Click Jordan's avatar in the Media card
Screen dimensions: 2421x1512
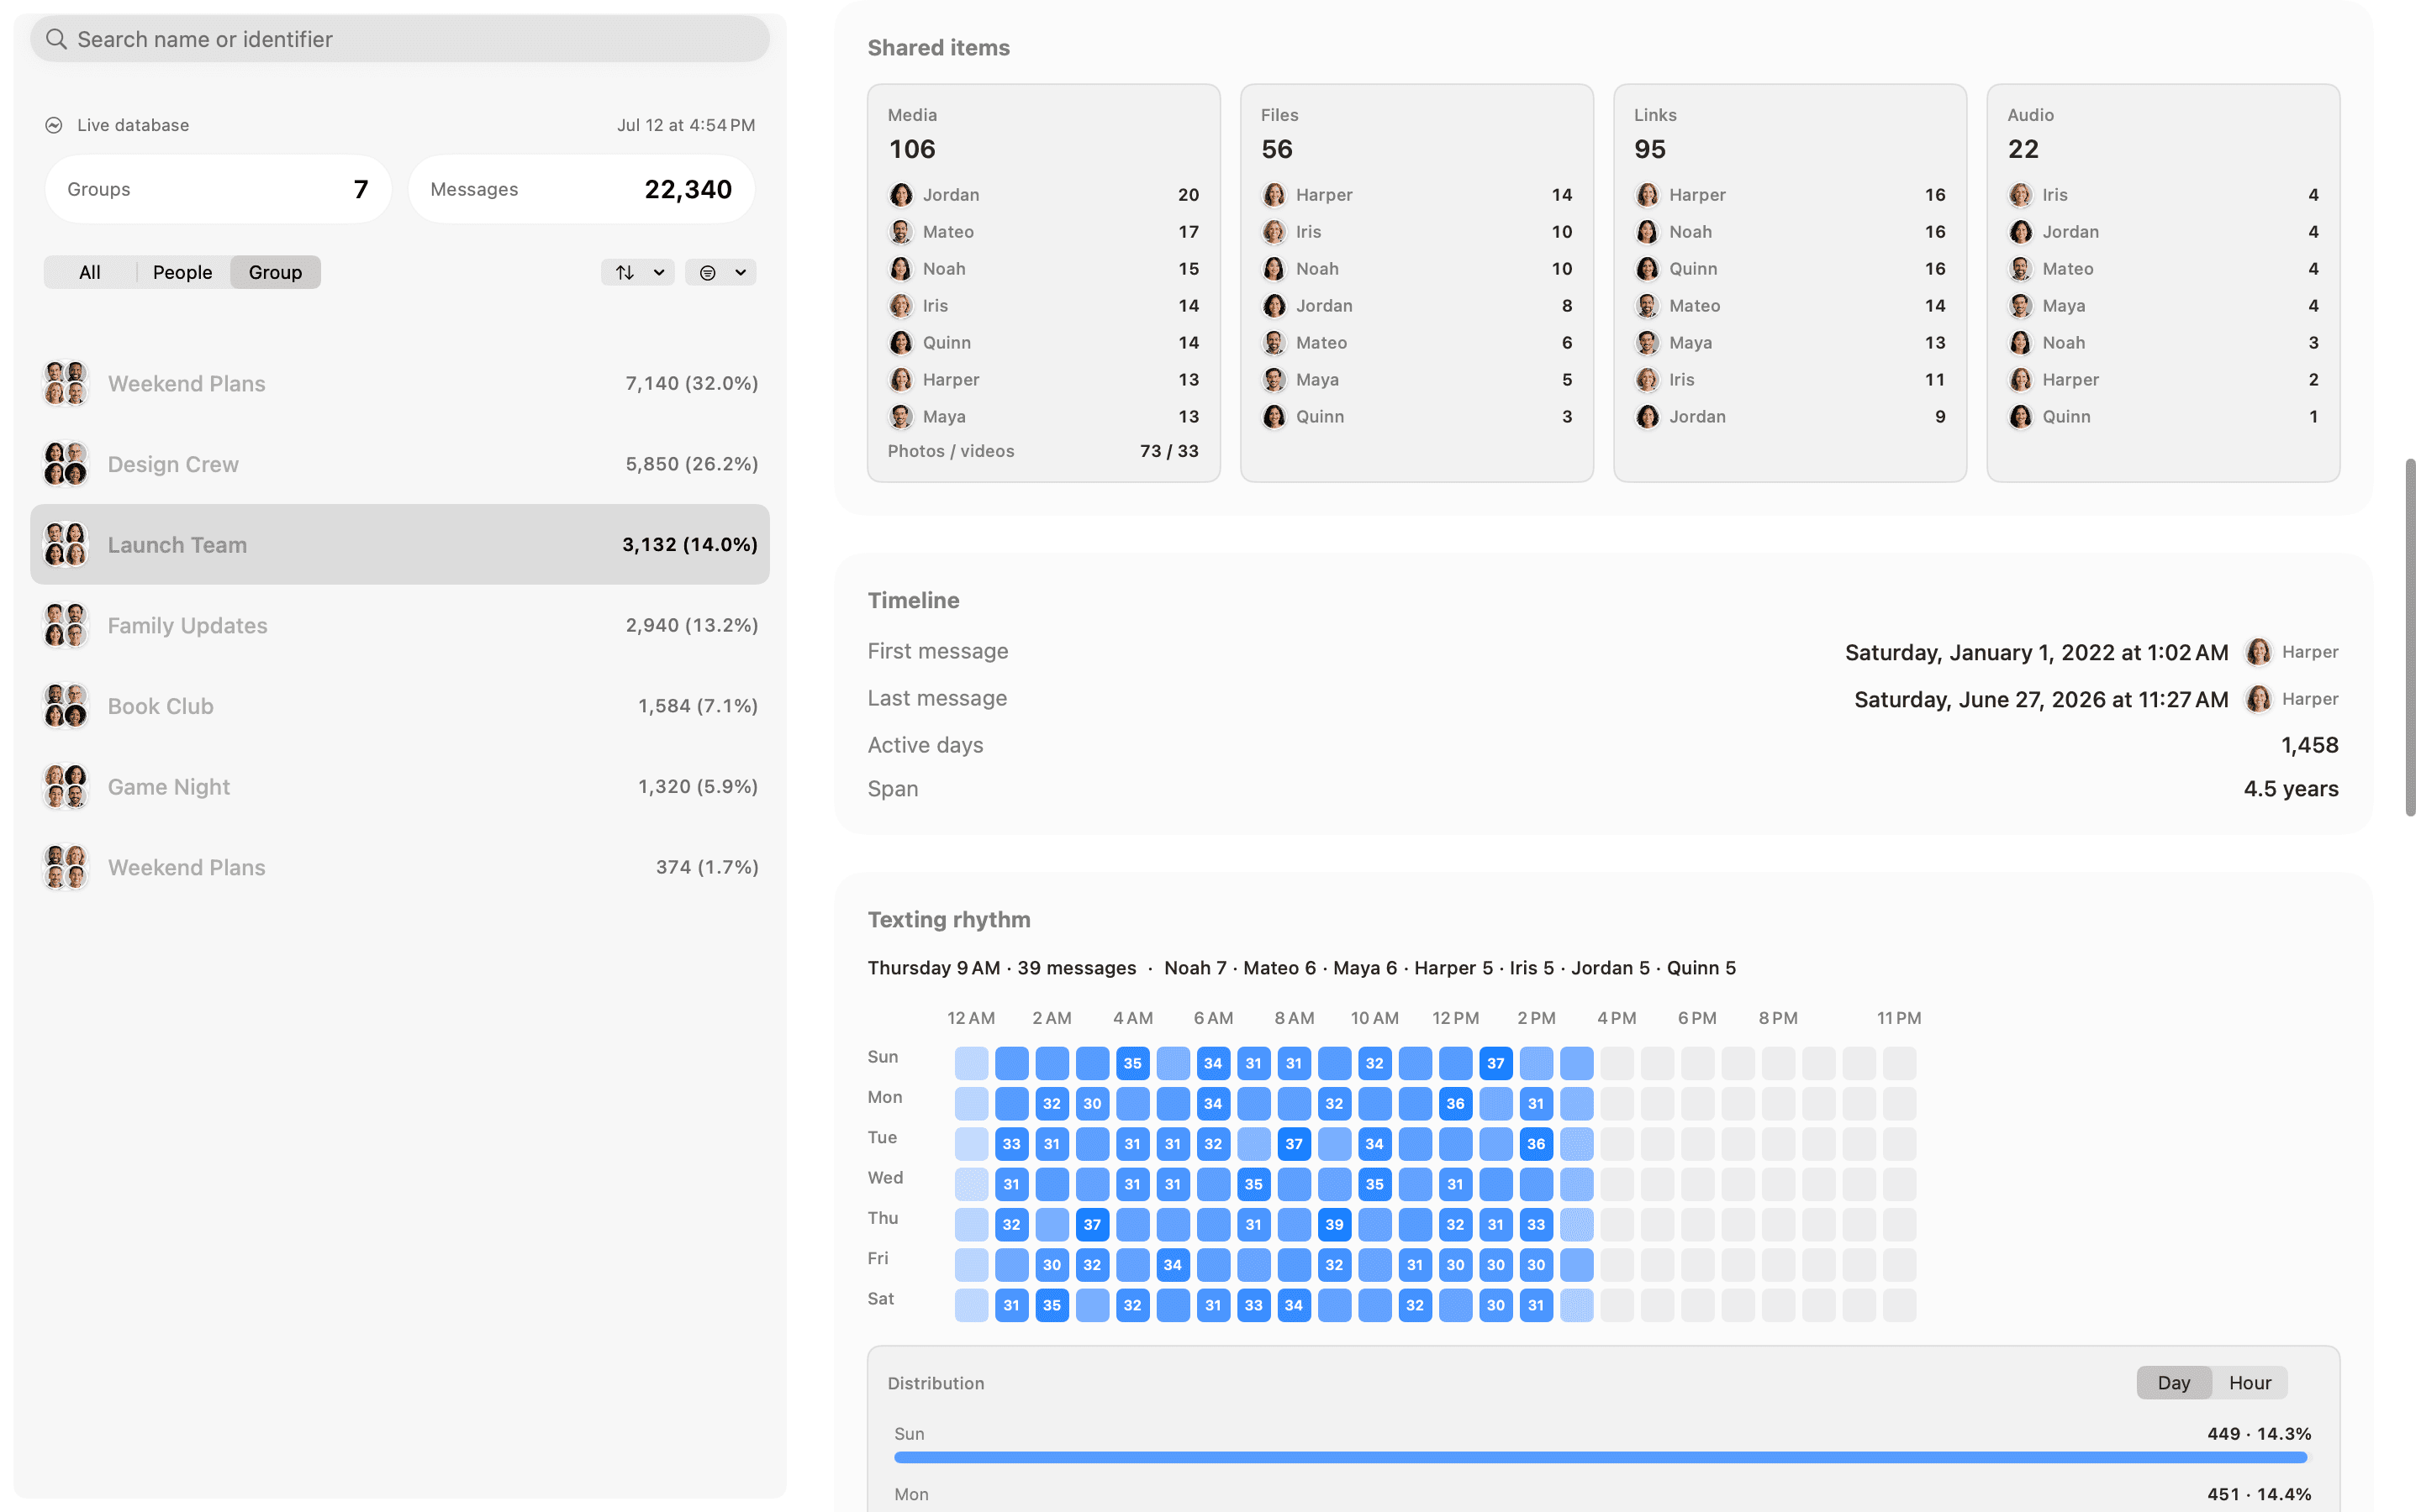[901, 195]
